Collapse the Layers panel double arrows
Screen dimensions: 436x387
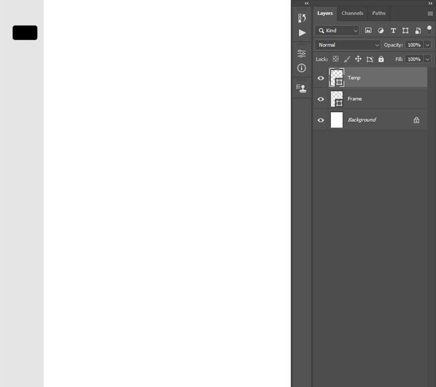coord(431,3)
